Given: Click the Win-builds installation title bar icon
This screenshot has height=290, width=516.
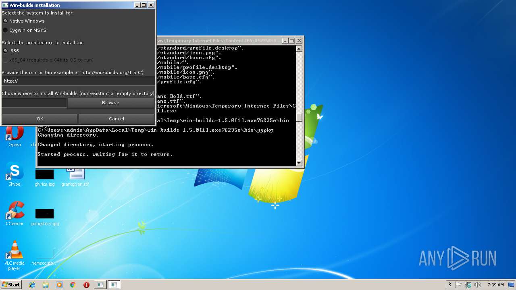Looking at the screenshot, I should coord(5,5).
